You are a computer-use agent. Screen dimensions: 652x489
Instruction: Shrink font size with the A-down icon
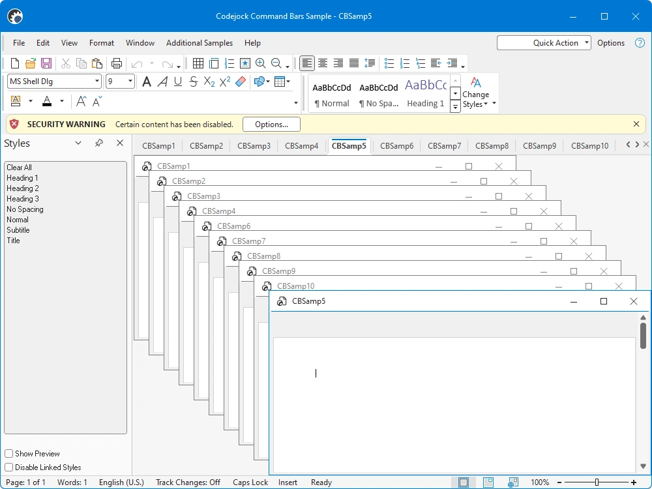(x=97, y=101)
